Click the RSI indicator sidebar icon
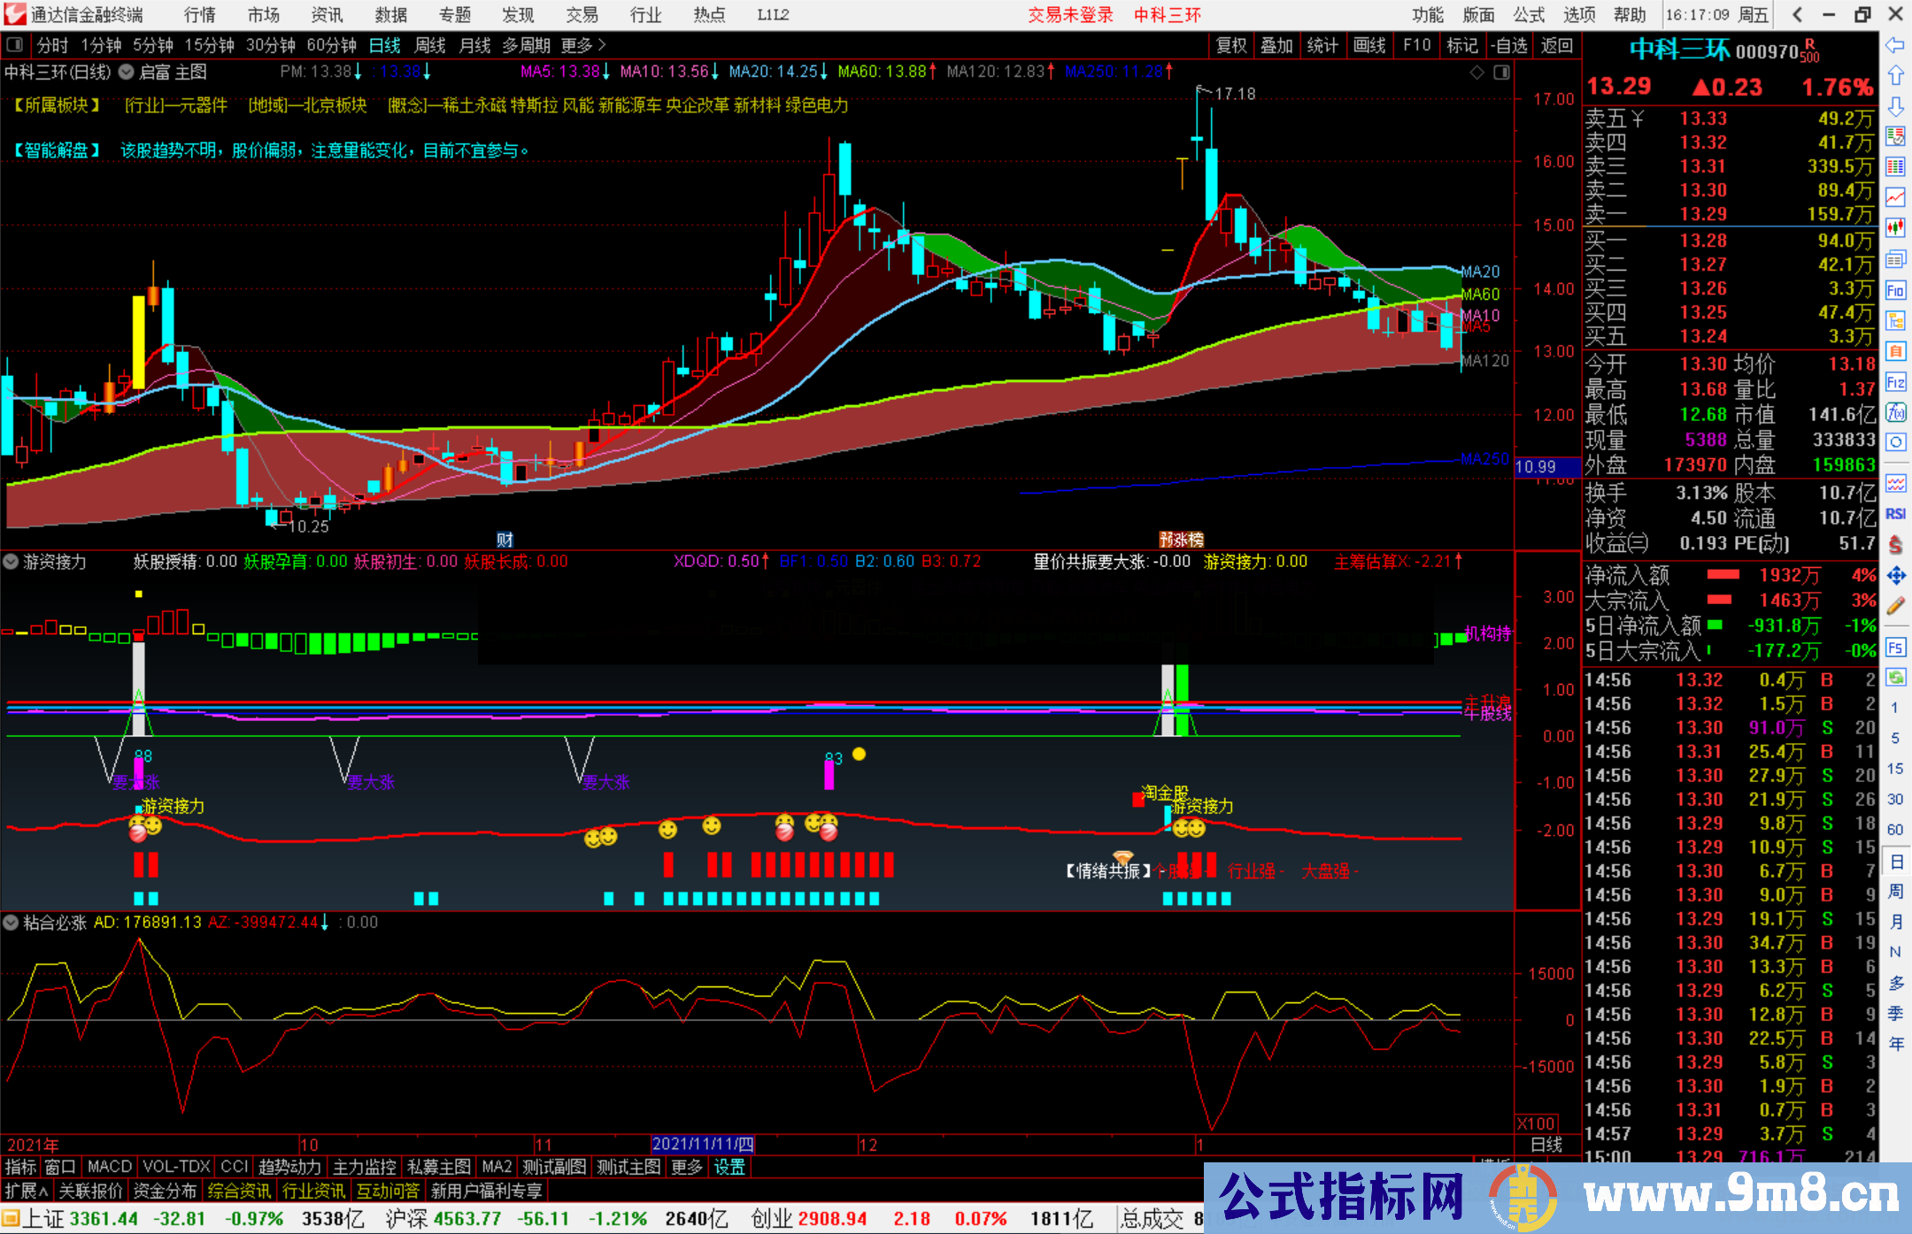This screenshot has height=1234, width=1912. (x=1895, y=514)
